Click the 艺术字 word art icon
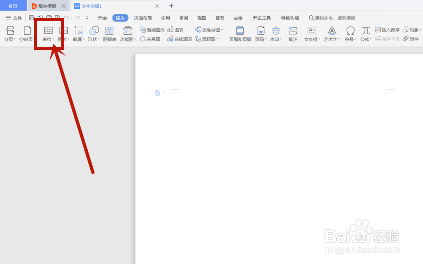The image size is (423, 264). [x=332, y=30]
